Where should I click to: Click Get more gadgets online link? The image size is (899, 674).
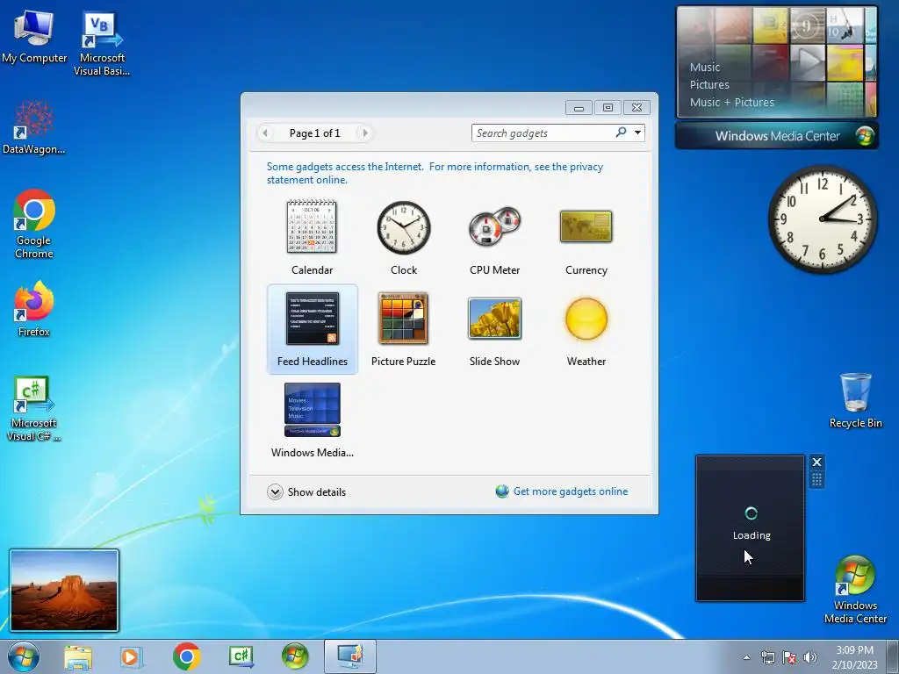571,491
